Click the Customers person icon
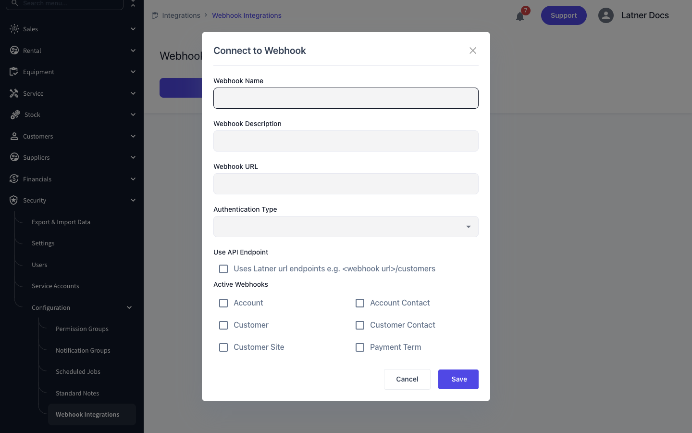Screen dimensions: 692x433 coord(14,136)
